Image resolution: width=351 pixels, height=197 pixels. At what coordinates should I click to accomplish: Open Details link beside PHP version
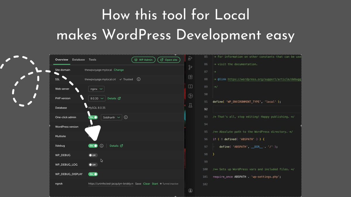pos(114,98)
